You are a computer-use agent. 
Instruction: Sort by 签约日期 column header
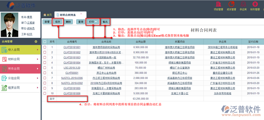253,42
